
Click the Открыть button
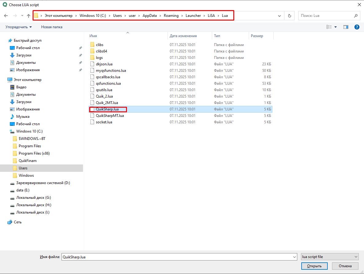point(315,266)
